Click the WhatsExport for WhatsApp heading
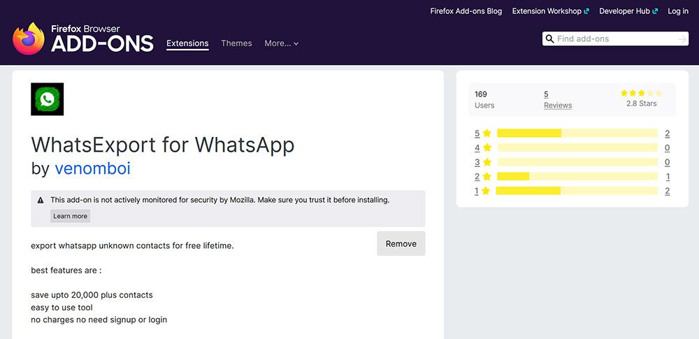The width and height of the screenshot is (699, 339). [163, 145]
